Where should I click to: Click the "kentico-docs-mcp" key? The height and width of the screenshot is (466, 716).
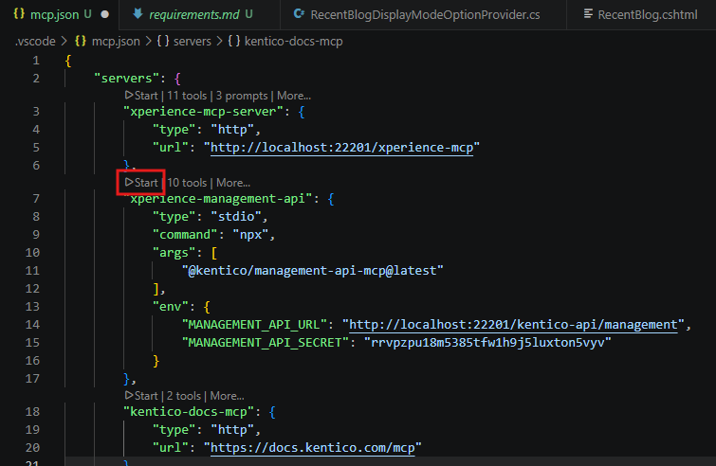[189, 412]
